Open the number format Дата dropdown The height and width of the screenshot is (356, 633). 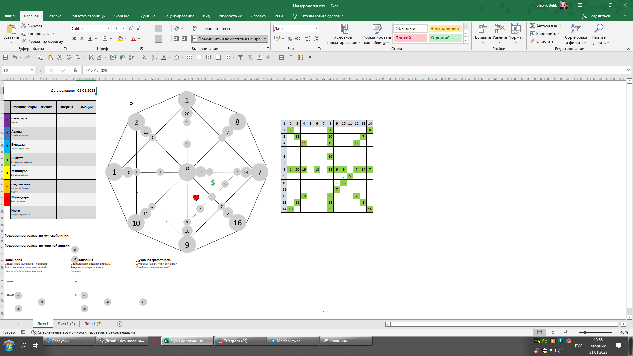(x=317, y=29)
